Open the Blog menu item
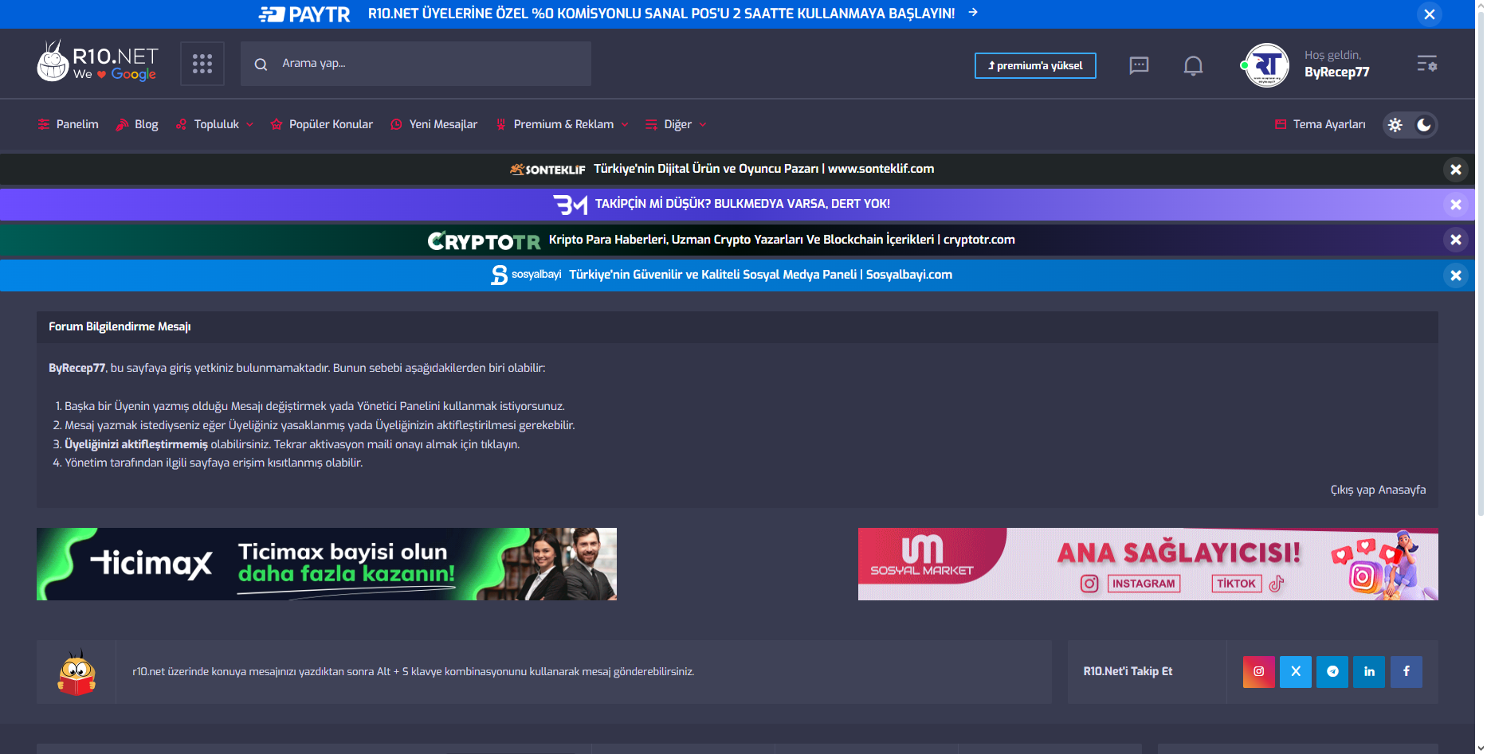 coord(137,124)
